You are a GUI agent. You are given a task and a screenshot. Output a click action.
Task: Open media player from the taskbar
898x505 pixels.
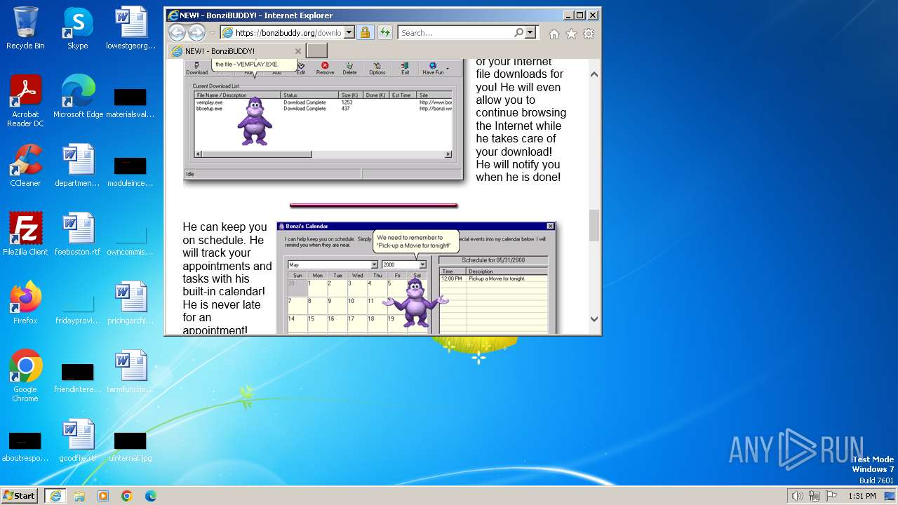(103, 495)
